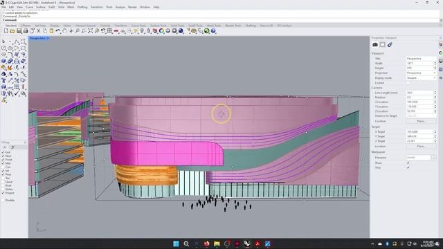
Task: Enable the Cen osnap checkbox
Action: (3, 167)
